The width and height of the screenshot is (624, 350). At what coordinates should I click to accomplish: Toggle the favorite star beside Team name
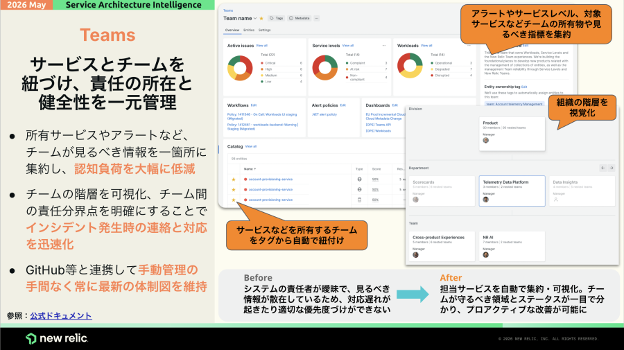[261, 18]
